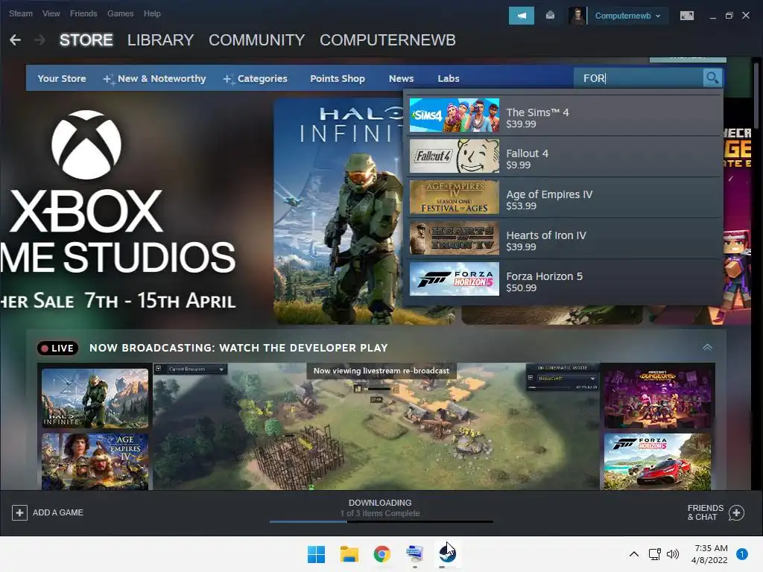Click the forward navigation arrow

[40, 40]
